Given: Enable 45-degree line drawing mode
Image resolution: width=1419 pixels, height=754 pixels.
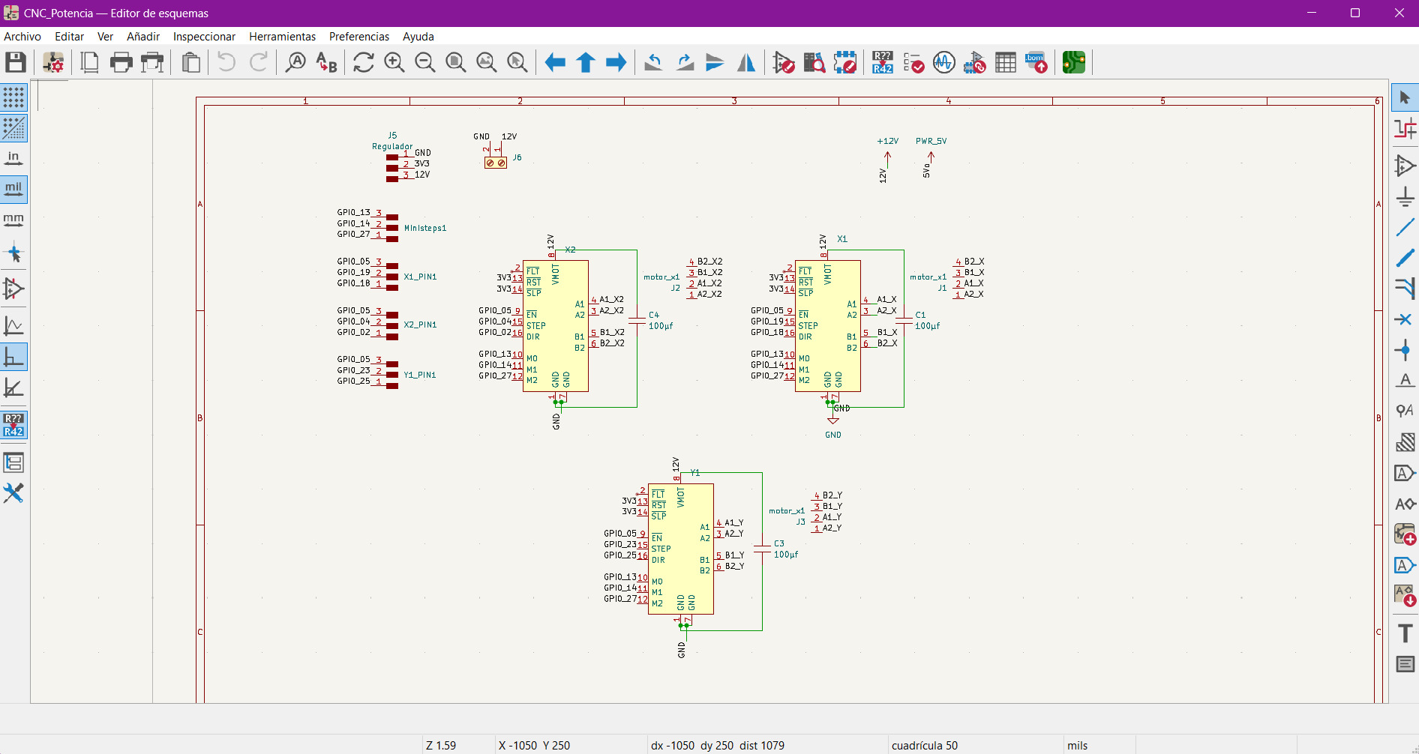Looking at the screenshot, I should point(14,387).
